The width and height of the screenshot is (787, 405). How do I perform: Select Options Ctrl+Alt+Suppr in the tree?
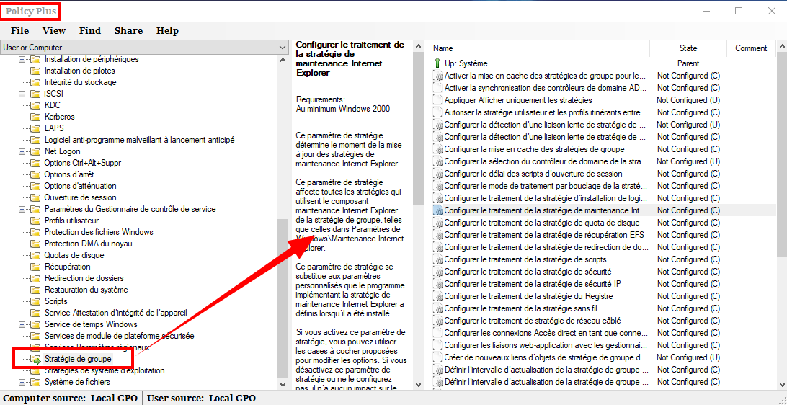click(x=83, y=163)
